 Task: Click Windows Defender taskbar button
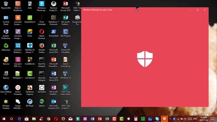pyautogui.click(x=164, y=119)
